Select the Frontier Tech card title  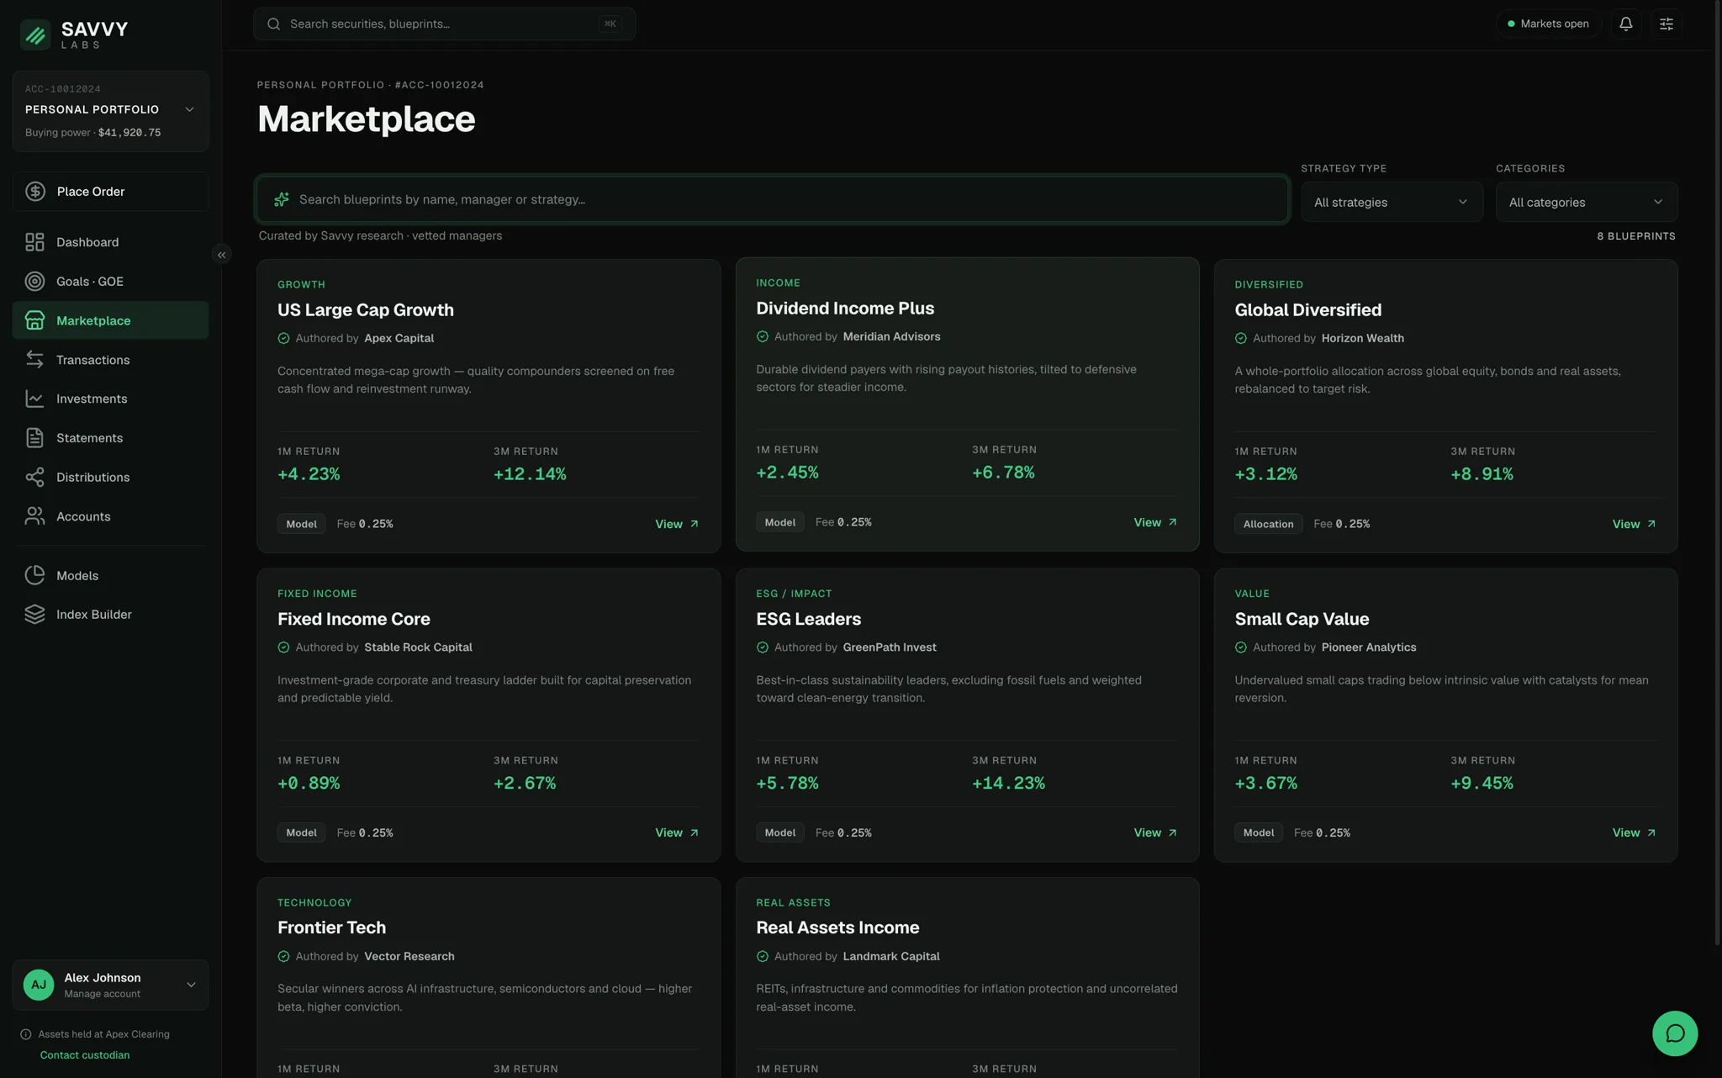click(x=331, y=927)
